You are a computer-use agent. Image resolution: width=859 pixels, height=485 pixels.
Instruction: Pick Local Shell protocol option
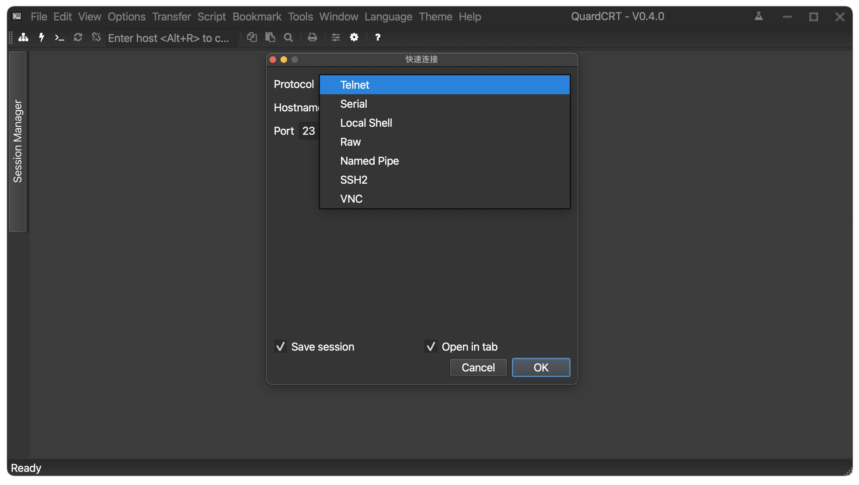(366, 123)
